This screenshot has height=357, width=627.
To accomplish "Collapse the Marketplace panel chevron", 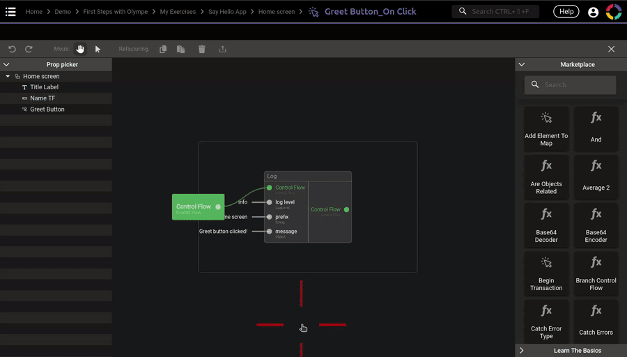I will coord(521,64).
